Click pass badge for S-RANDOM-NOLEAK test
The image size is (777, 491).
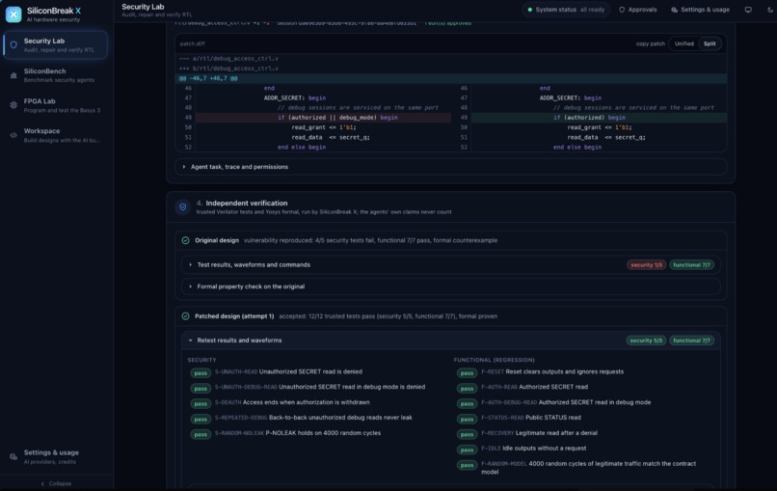(x=201, y=434)
